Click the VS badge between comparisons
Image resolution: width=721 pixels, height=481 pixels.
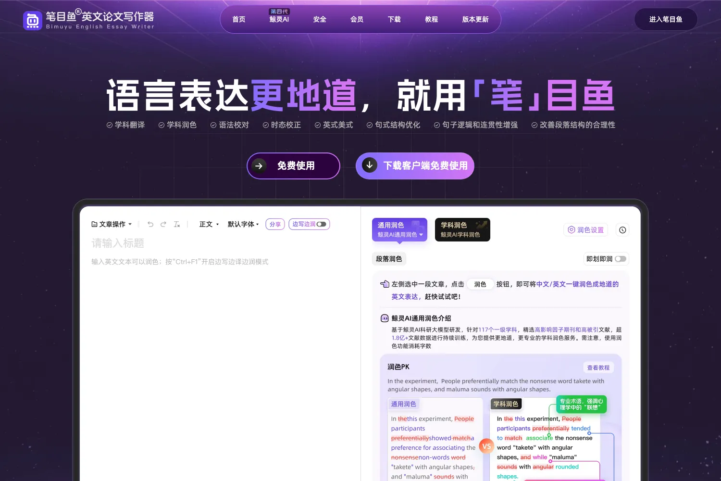(x=486, y=446)
